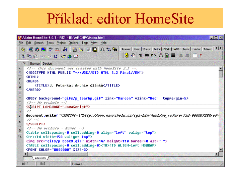Open the style editor pen-and-A icon
Screen dimensions: 241x181
(65, 49)
